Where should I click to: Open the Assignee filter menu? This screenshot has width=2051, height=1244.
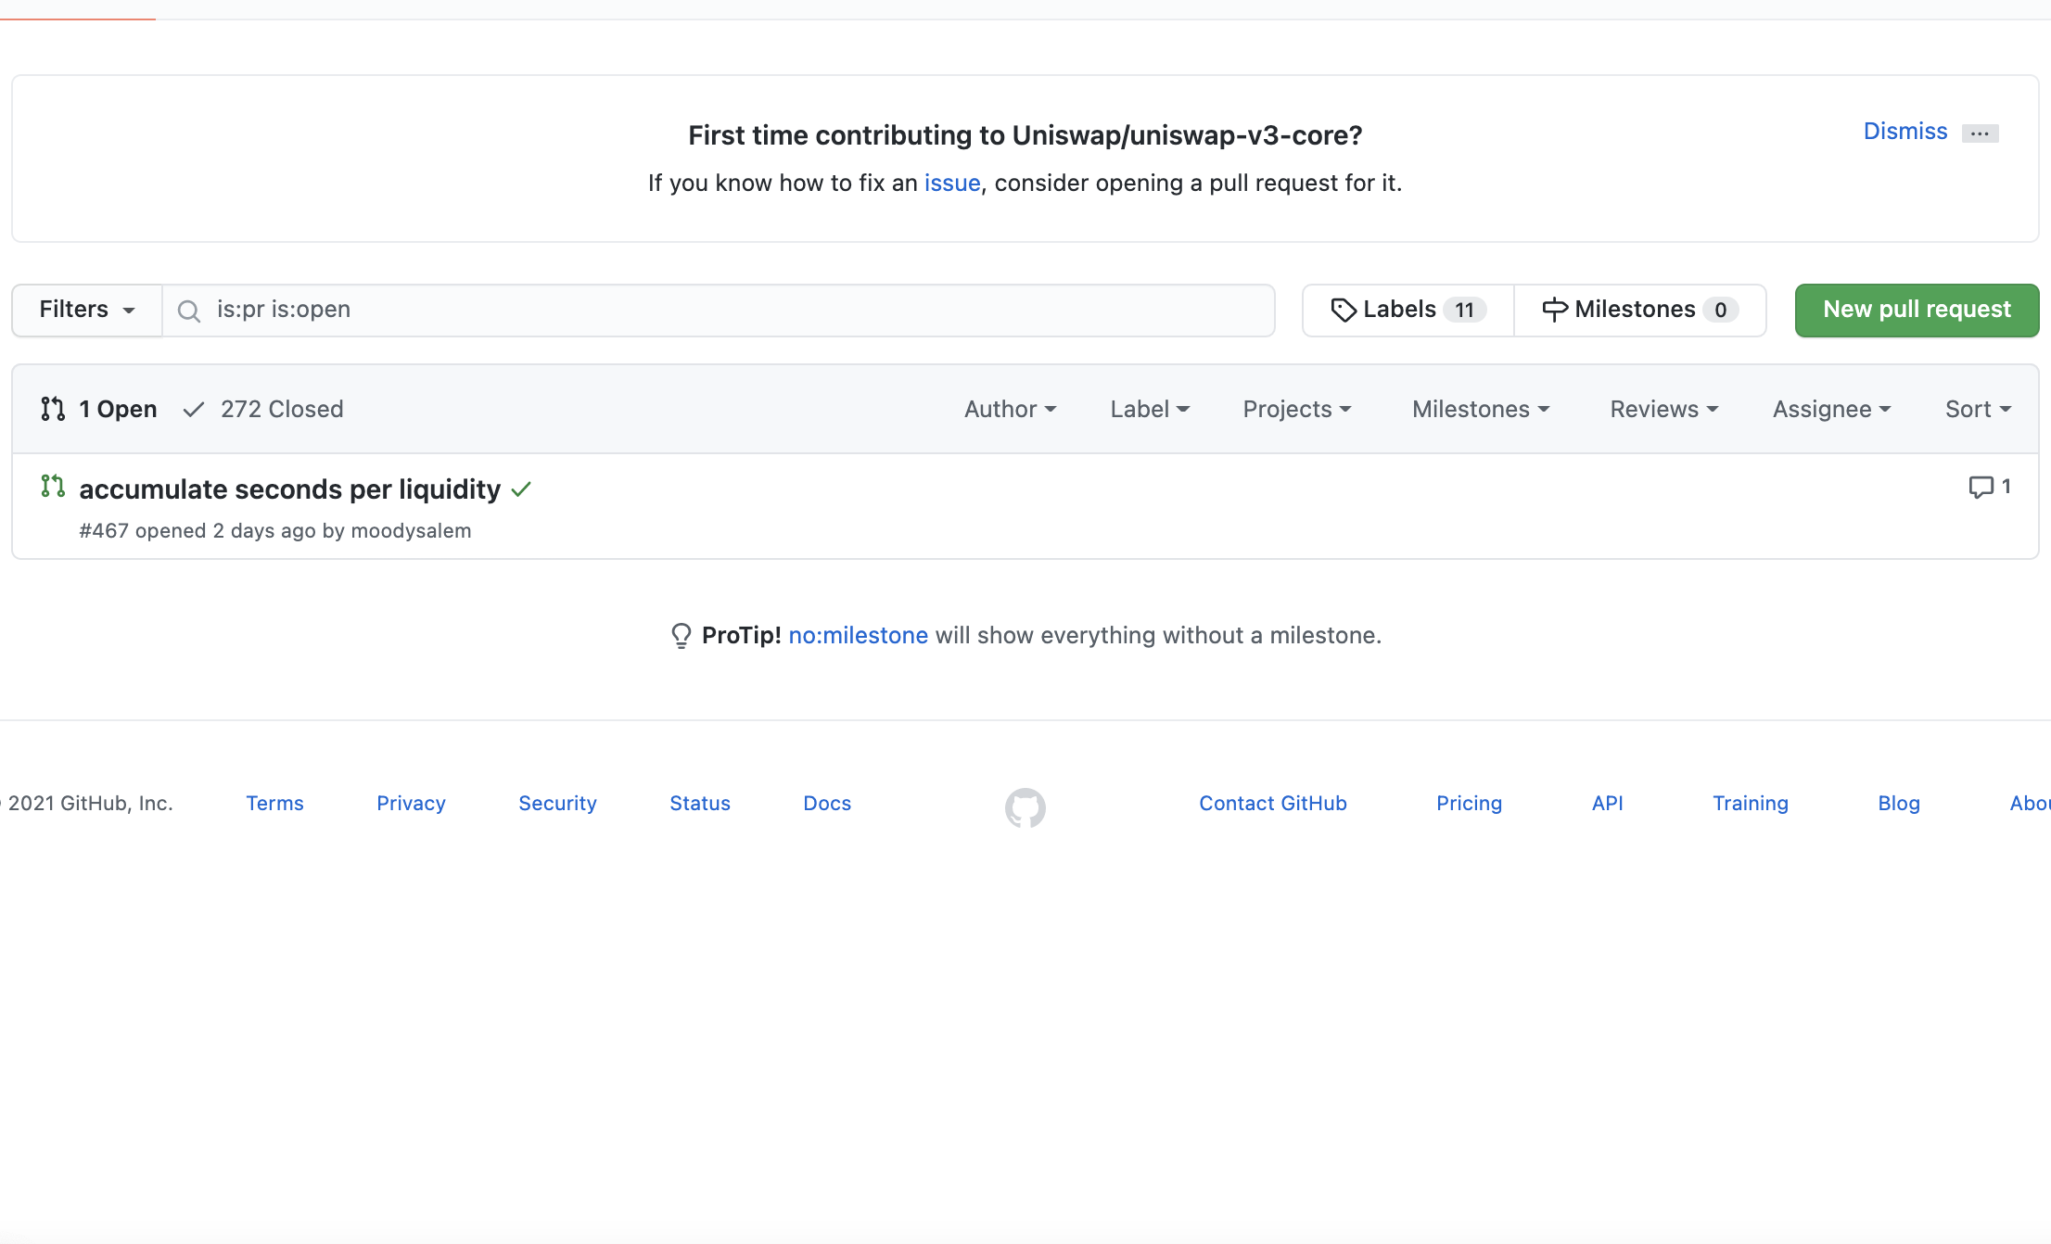click(1831, 409)
